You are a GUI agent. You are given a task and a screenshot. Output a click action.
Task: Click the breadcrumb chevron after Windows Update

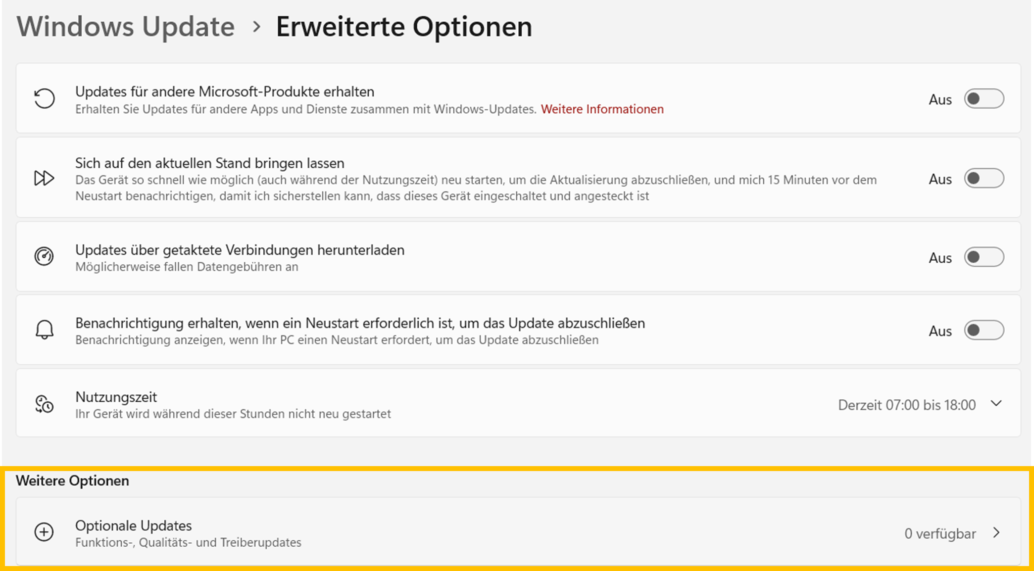tap(256, 26)
